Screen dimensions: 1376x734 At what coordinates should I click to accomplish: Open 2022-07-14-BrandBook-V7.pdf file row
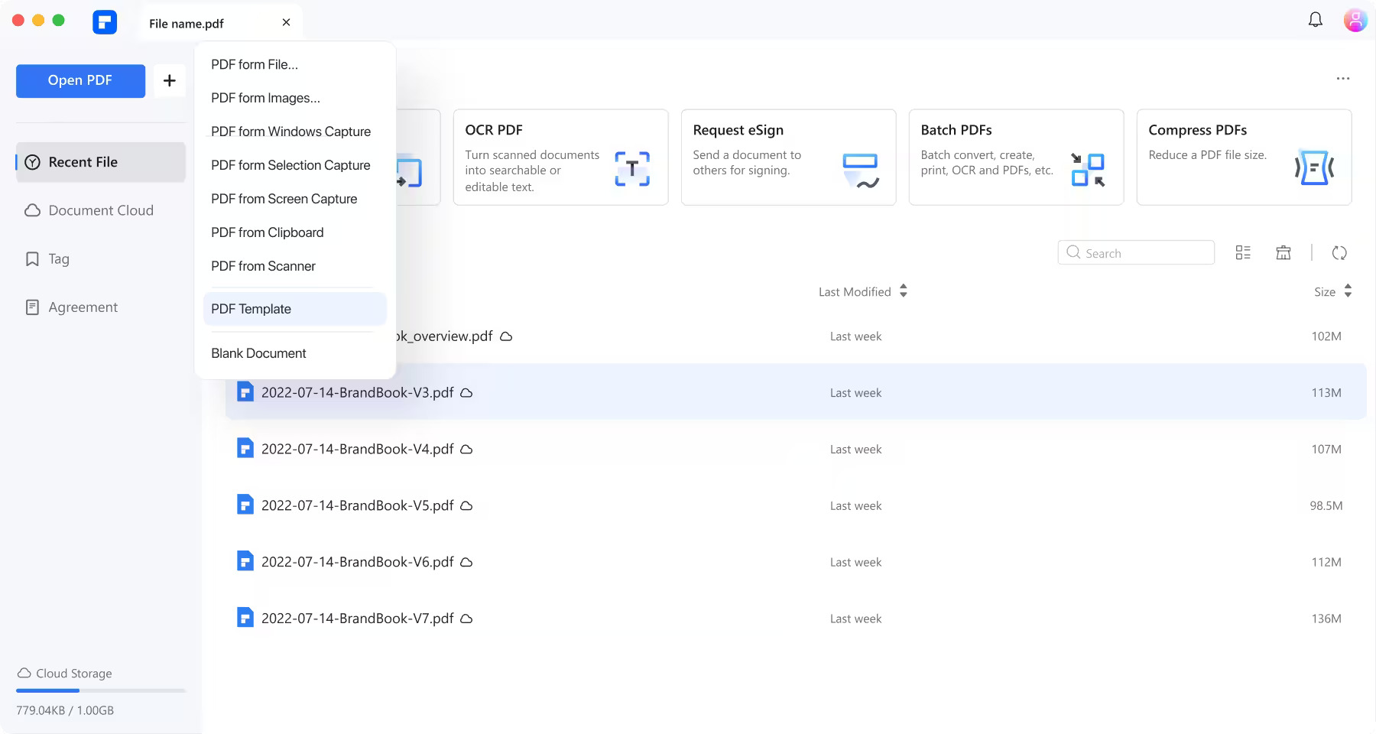(x=795, y=618)
